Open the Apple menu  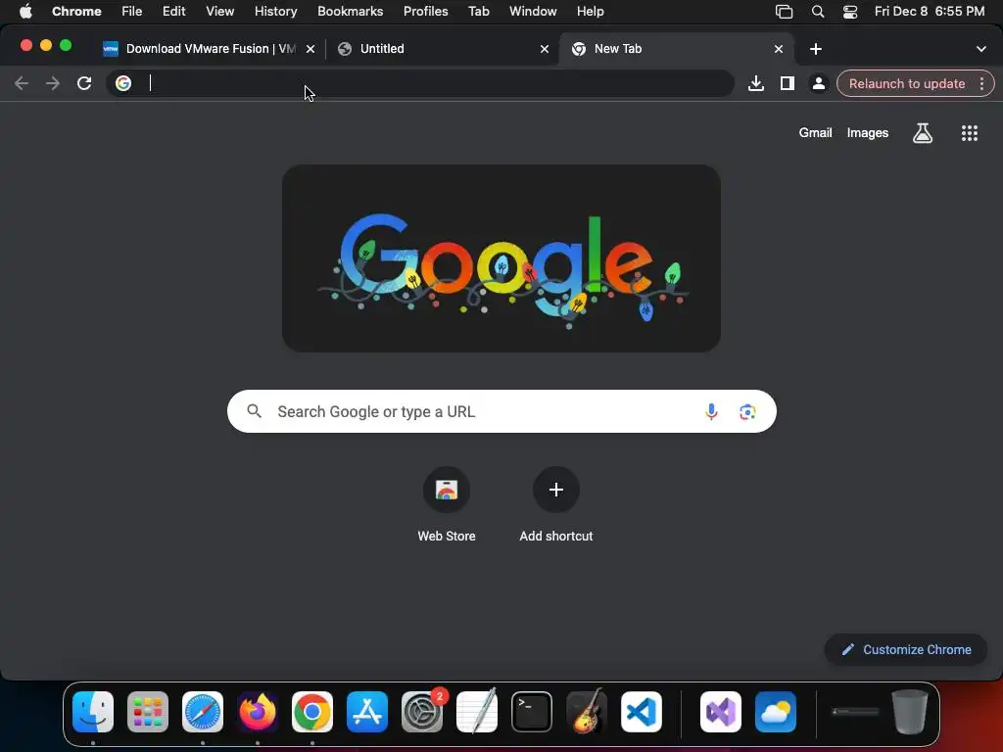pos(25,12)
